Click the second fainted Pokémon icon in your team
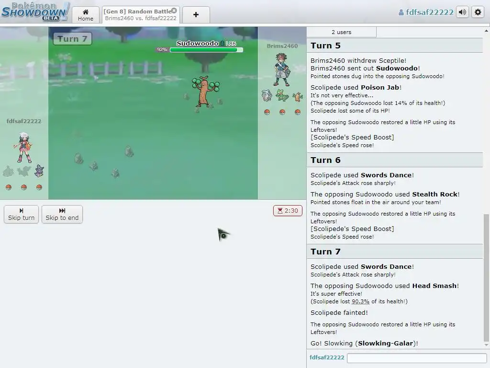Screen dimensions: 490x368 pyautogui.click(x=24, y=171)
